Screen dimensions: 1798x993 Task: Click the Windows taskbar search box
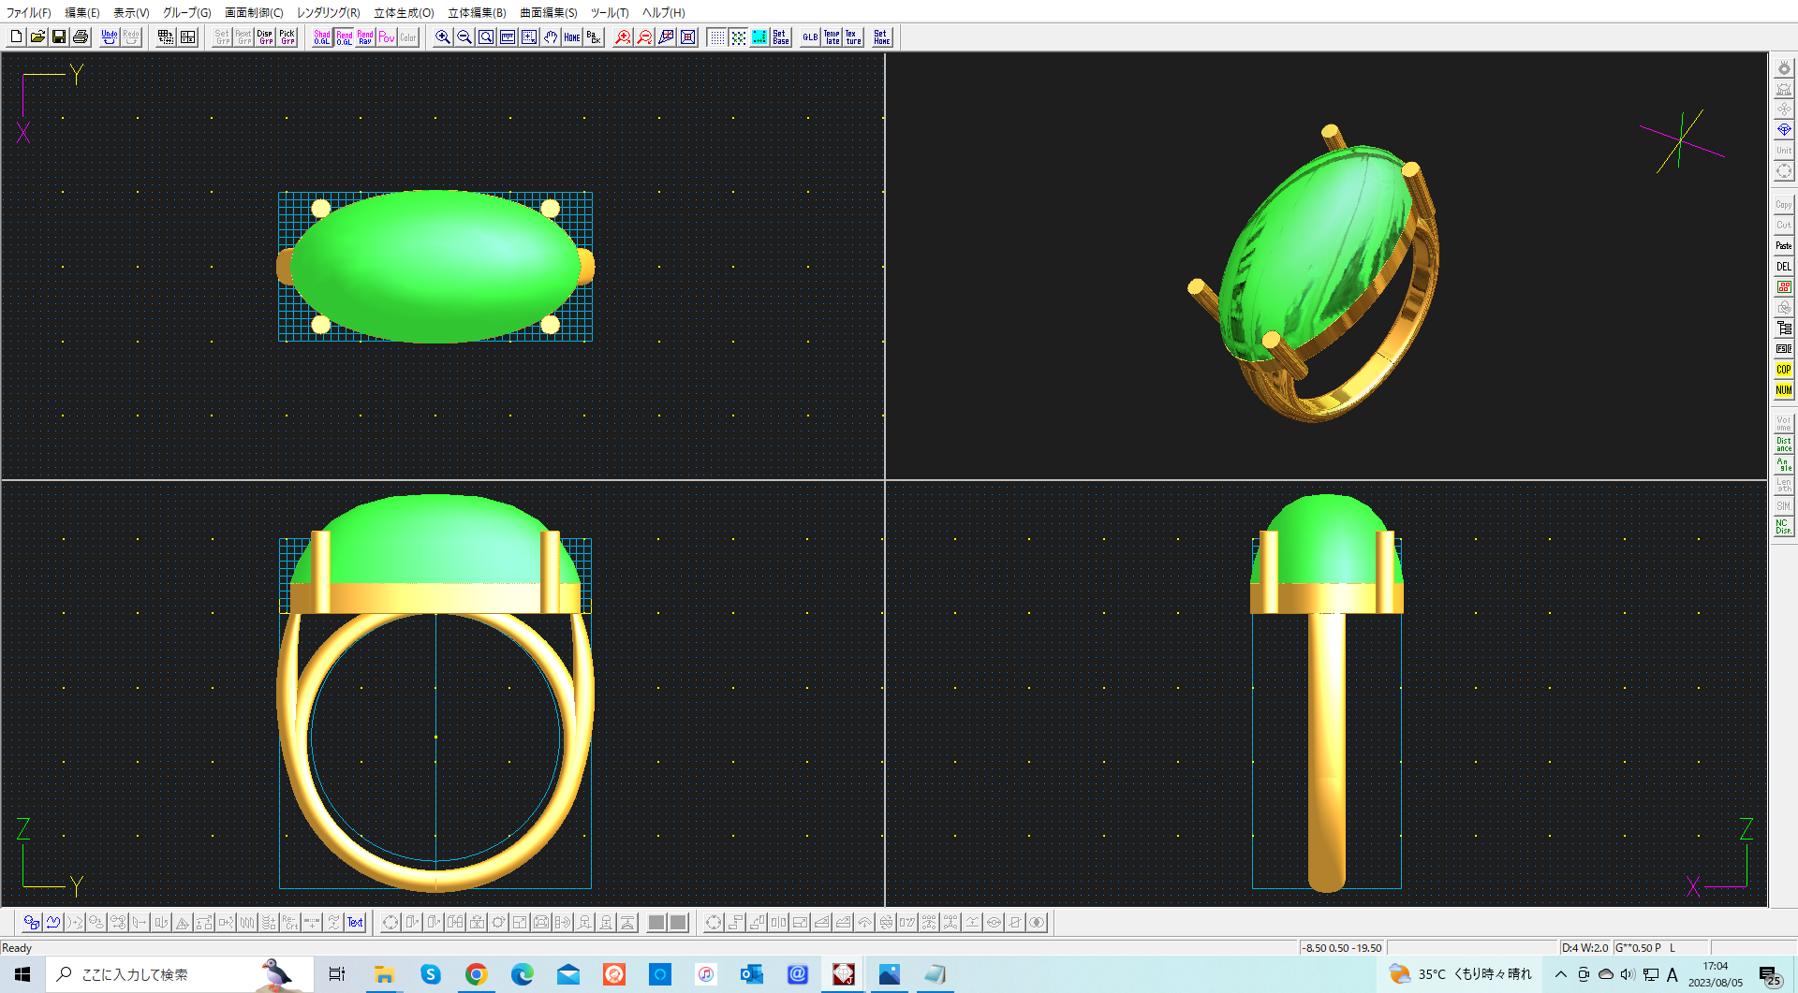159,974
